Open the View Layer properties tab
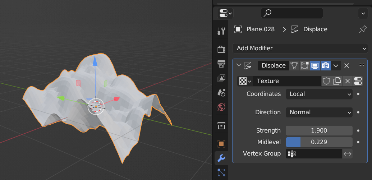Viewport: 372px width, 180px height. pos(221,78)
